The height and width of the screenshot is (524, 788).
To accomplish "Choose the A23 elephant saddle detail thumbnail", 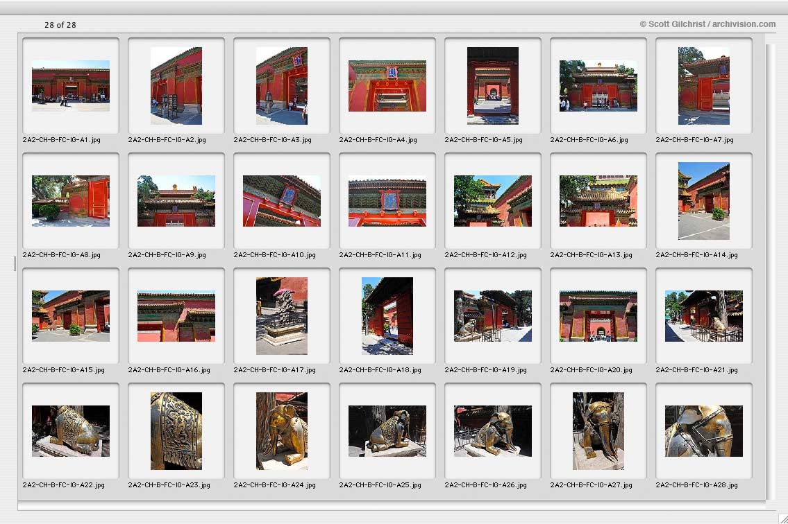I will [176, 430].
